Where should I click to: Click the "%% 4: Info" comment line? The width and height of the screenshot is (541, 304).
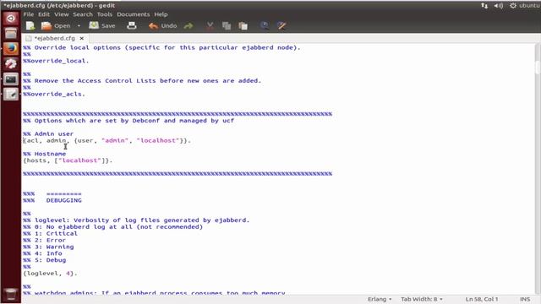pos(42,253)
